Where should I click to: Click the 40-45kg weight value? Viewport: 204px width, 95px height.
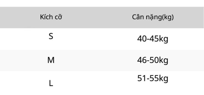point(153,39)
